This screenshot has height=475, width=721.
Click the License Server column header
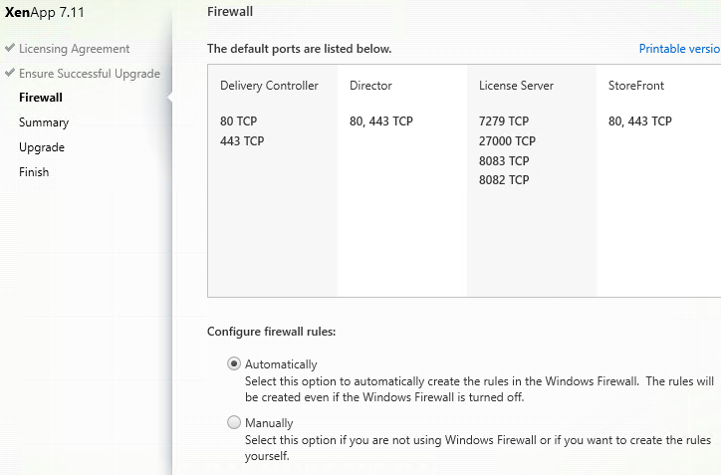(516, 86)
